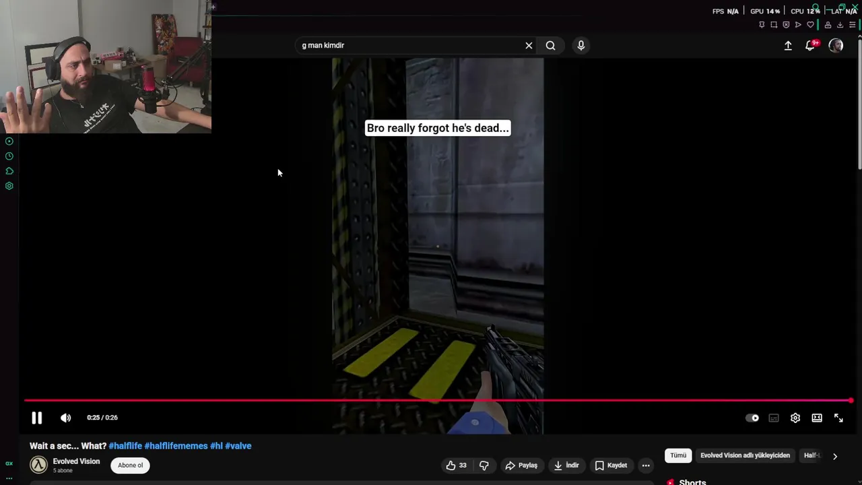Viewport: 862px width, 485px height.
Task: Seek on the red video progress bar
Action: pos(438,401)
